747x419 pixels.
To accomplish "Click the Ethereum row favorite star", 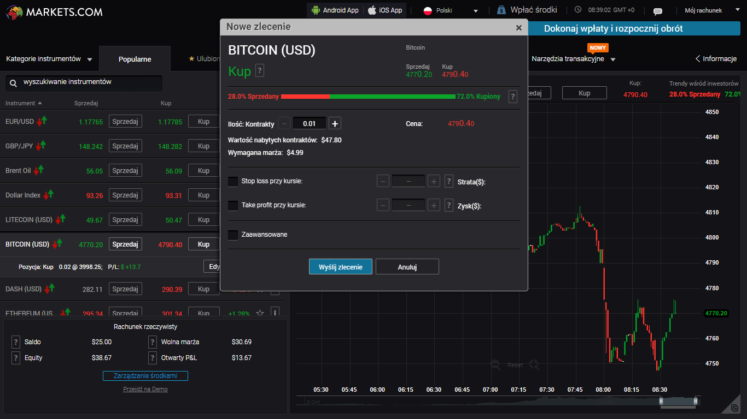I will (x=260, y=313).
